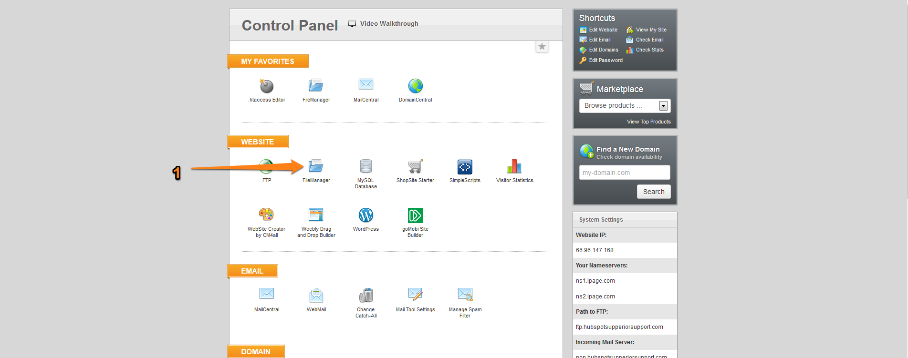Click the Edit Password shortcut
This screenshot has width=908, height=358.
(x=601, y=61)
